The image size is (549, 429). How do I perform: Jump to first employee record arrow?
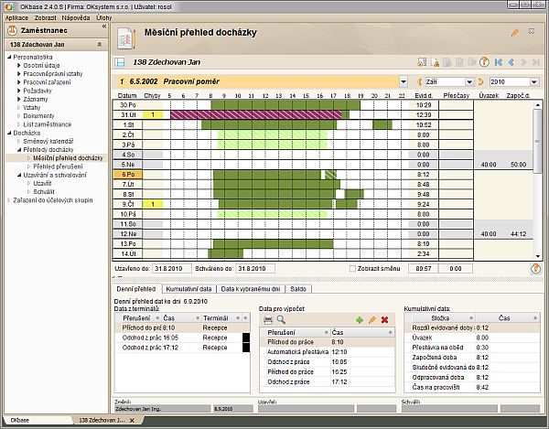coord(499,62)
